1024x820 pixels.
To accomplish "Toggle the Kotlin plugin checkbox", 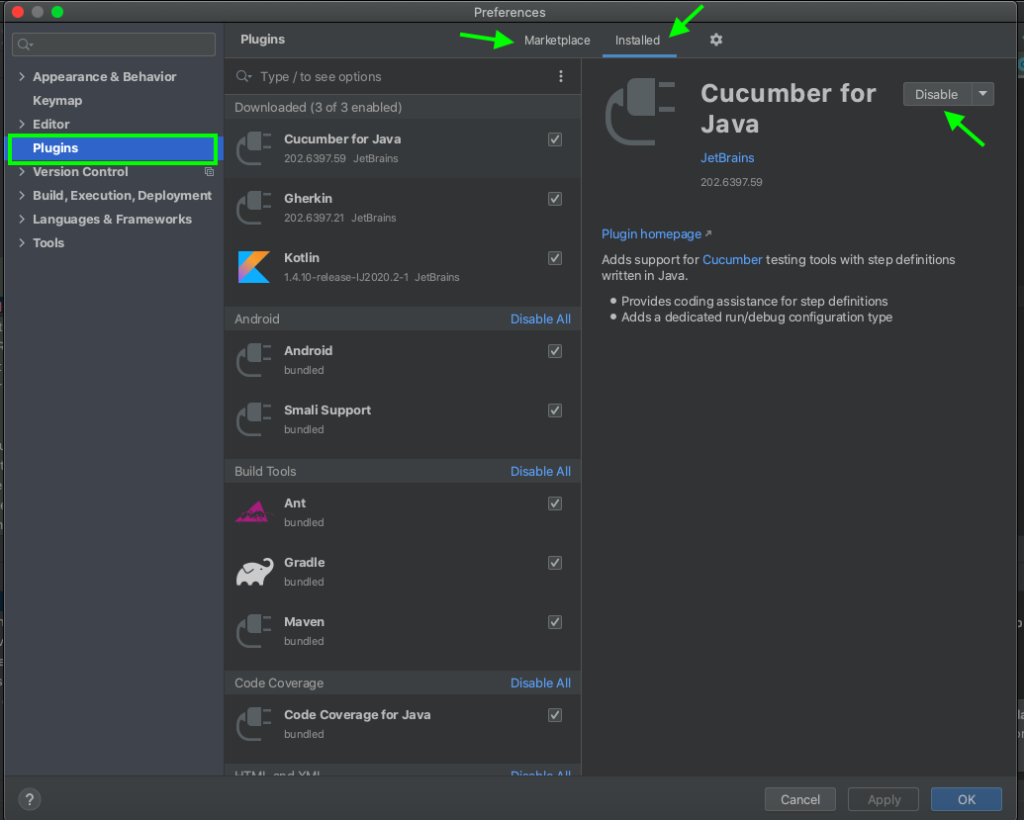I will click(555, 258).
